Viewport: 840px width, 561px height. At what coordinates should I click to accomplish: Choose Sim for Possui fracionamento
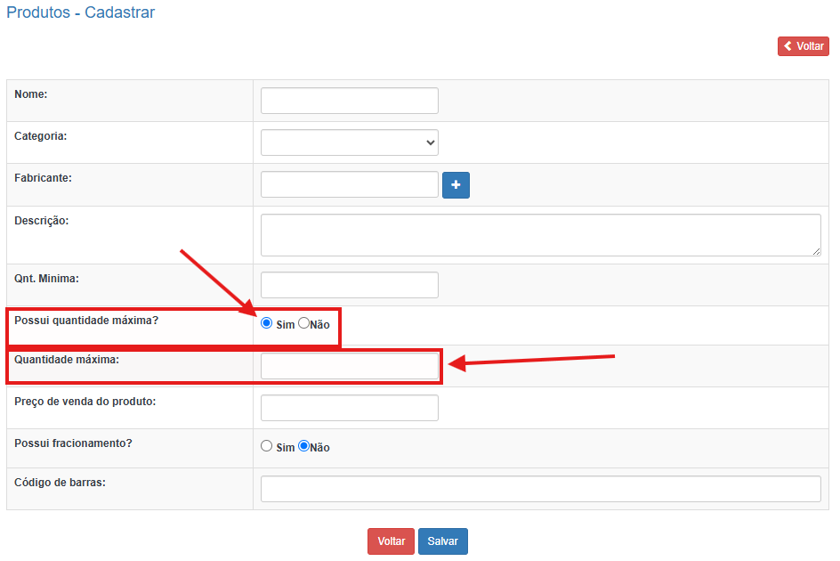(267, 446)
